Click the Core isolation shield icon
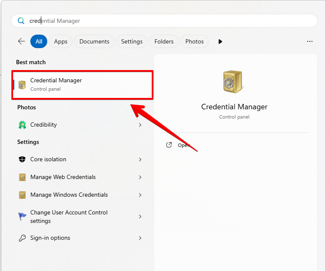Image resolution: width=325 pixels, height=271 pixels. pyautogui.click(x=22, y=160)
